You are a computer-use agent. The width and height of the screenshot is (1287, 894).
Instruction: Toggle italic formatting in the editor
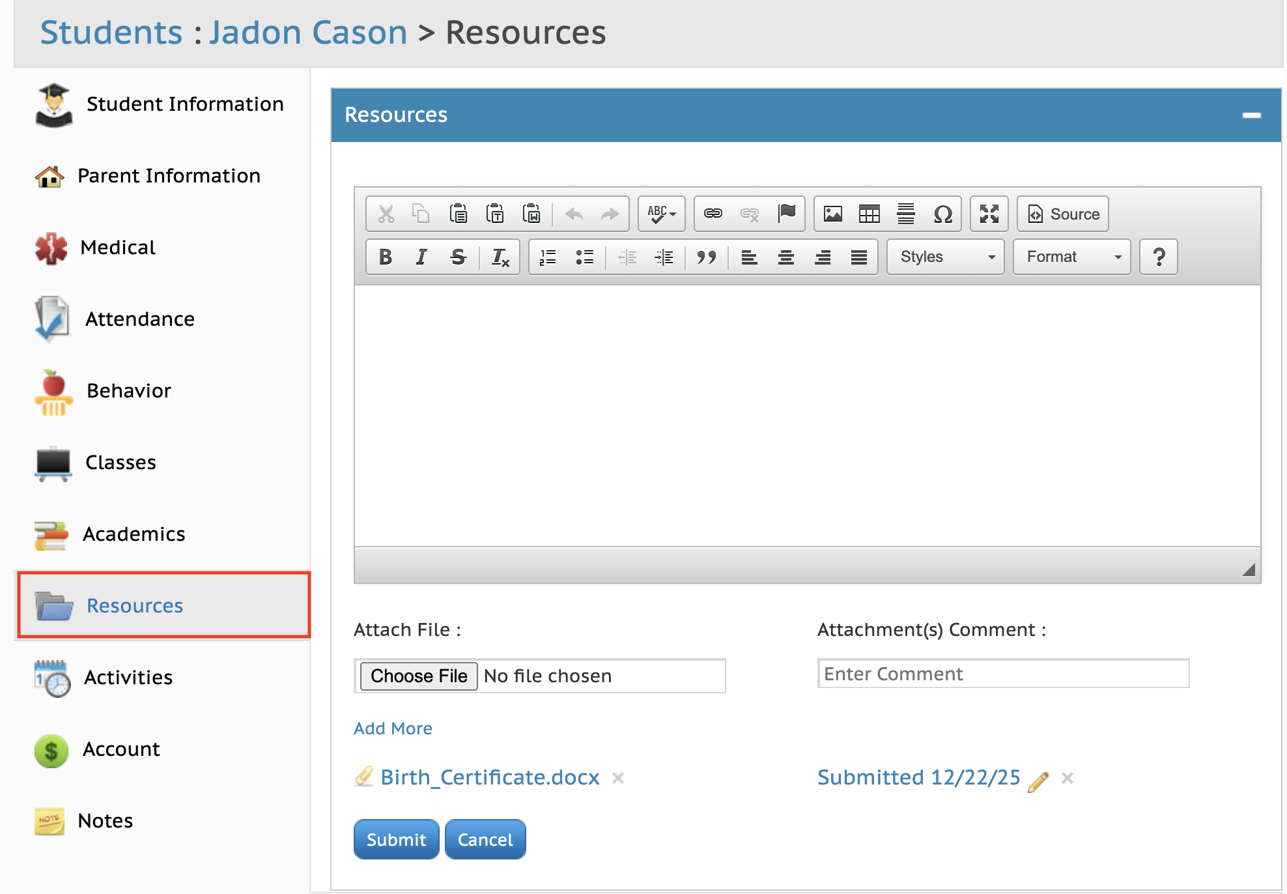(x=421, y=257)
